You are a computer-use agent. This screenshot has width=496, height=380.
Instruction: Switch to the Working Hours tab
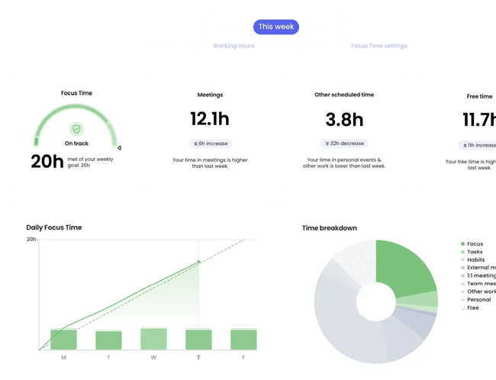(x=234, y=46)
